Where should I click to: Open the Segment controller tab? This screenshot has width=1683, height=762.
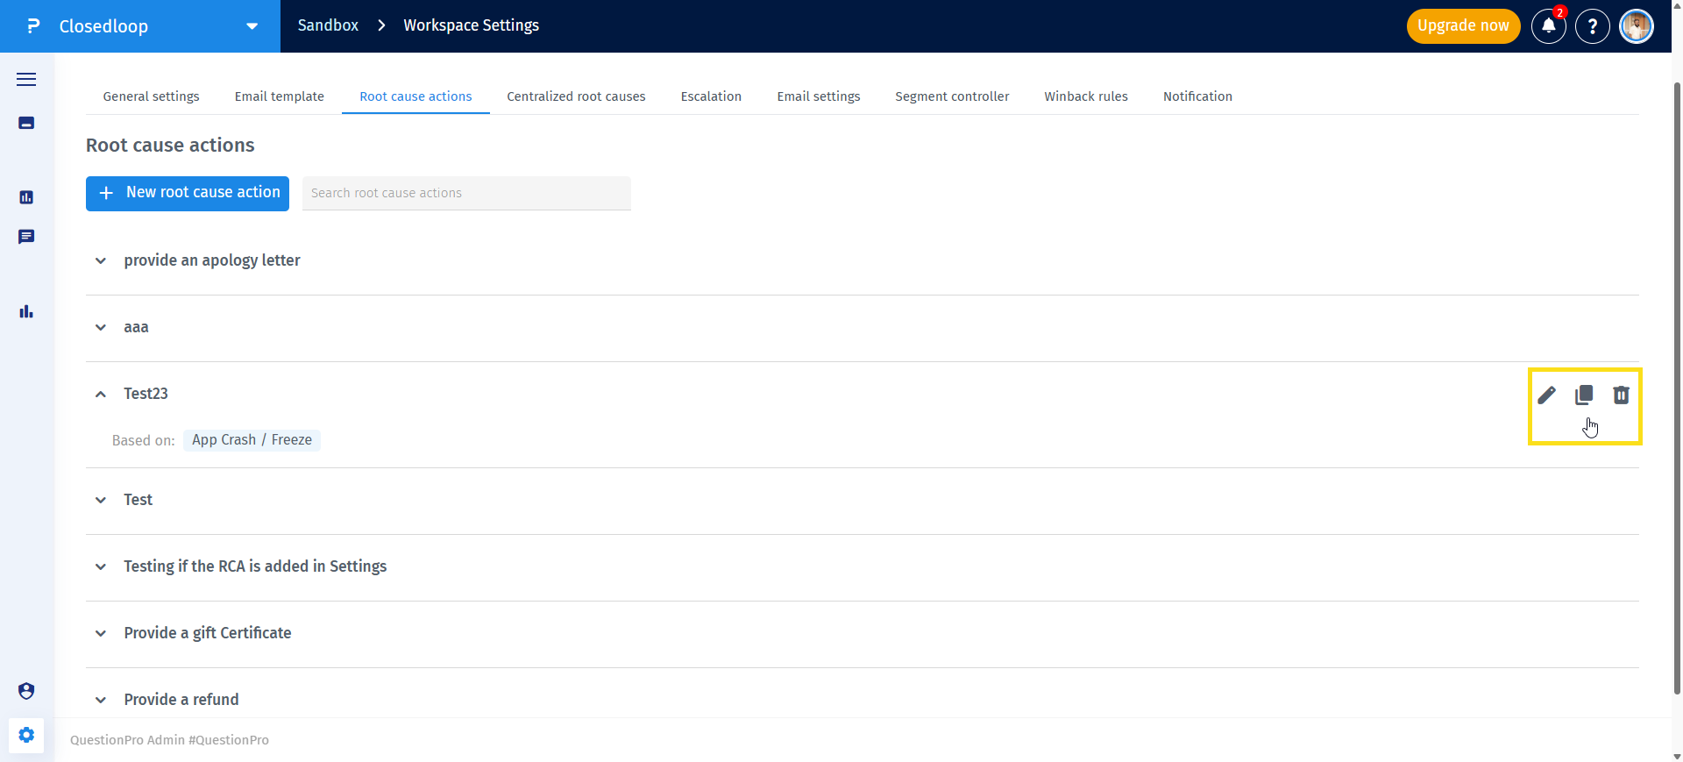(952, 96)
